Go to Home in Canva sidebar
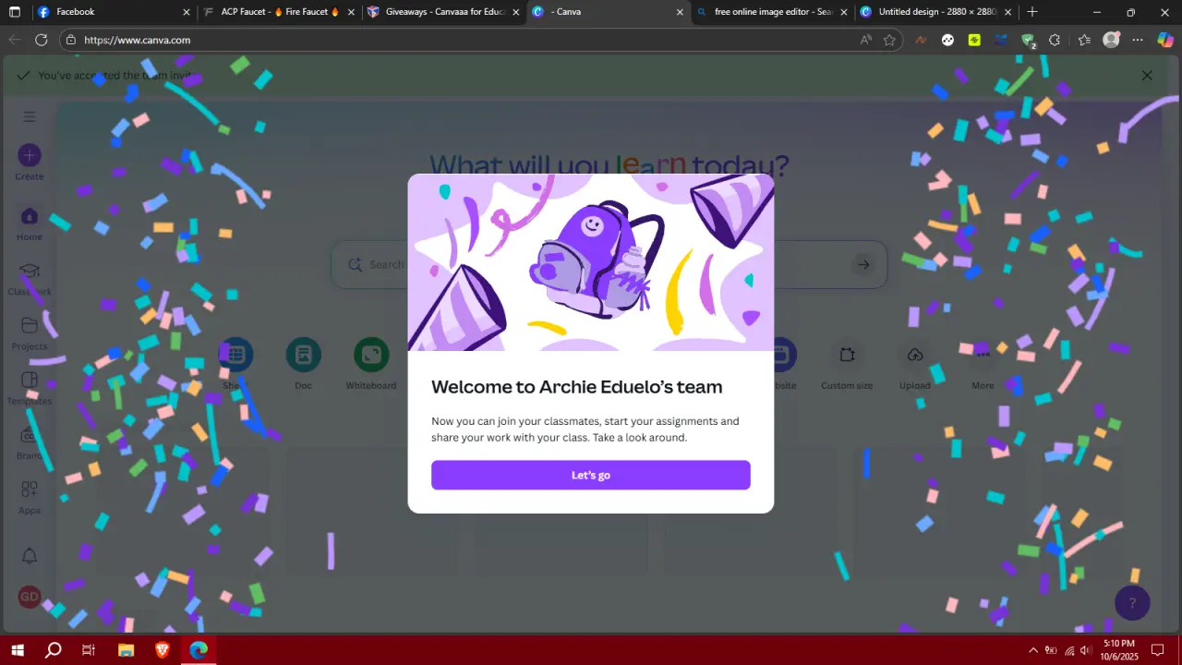 30,224
